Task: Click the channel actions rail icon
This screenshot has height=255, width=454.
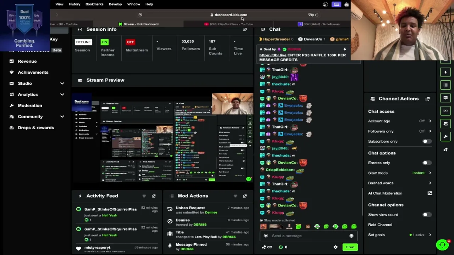Action: click(445, 124)
